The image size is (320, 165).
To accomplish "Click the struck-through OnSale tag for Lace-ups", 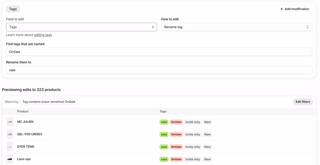I will point(176,159).
